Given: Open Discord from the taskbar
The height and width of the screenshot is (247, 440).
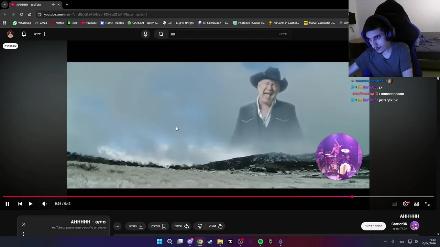Looking at the screenshot, I should pyautogui.click(x=190, y=242).
